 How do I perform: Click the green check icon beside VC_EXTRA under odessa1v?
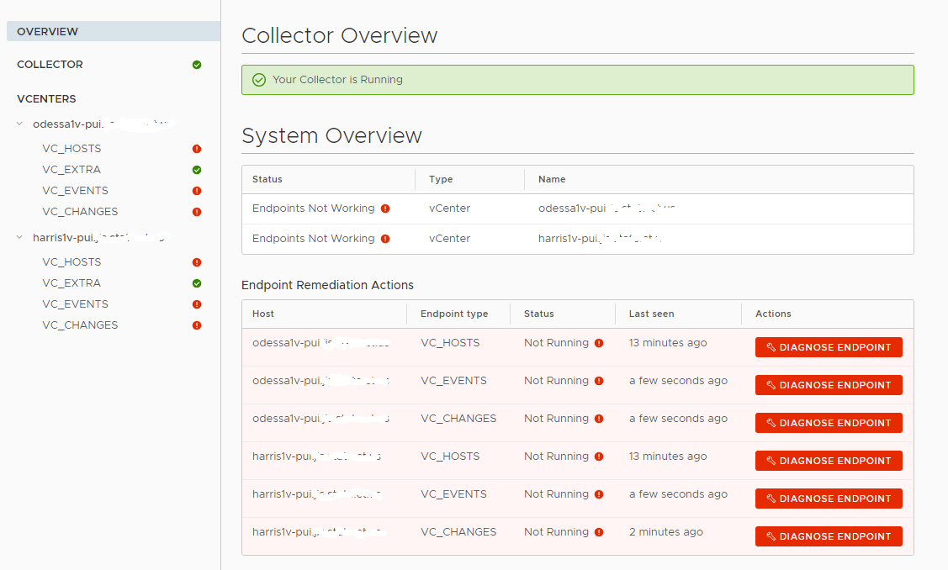point(196,169)
